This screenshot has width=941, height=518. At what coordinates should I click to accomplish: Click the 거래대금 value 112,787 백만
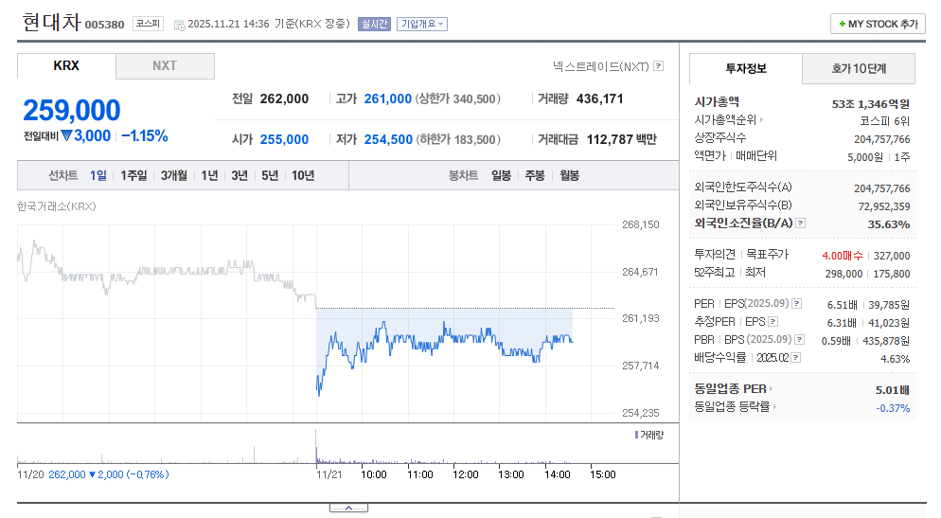[622, 140]
